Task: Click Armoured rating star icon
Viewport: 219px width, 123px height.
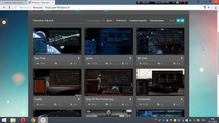Action: click(x=174, y=104)
